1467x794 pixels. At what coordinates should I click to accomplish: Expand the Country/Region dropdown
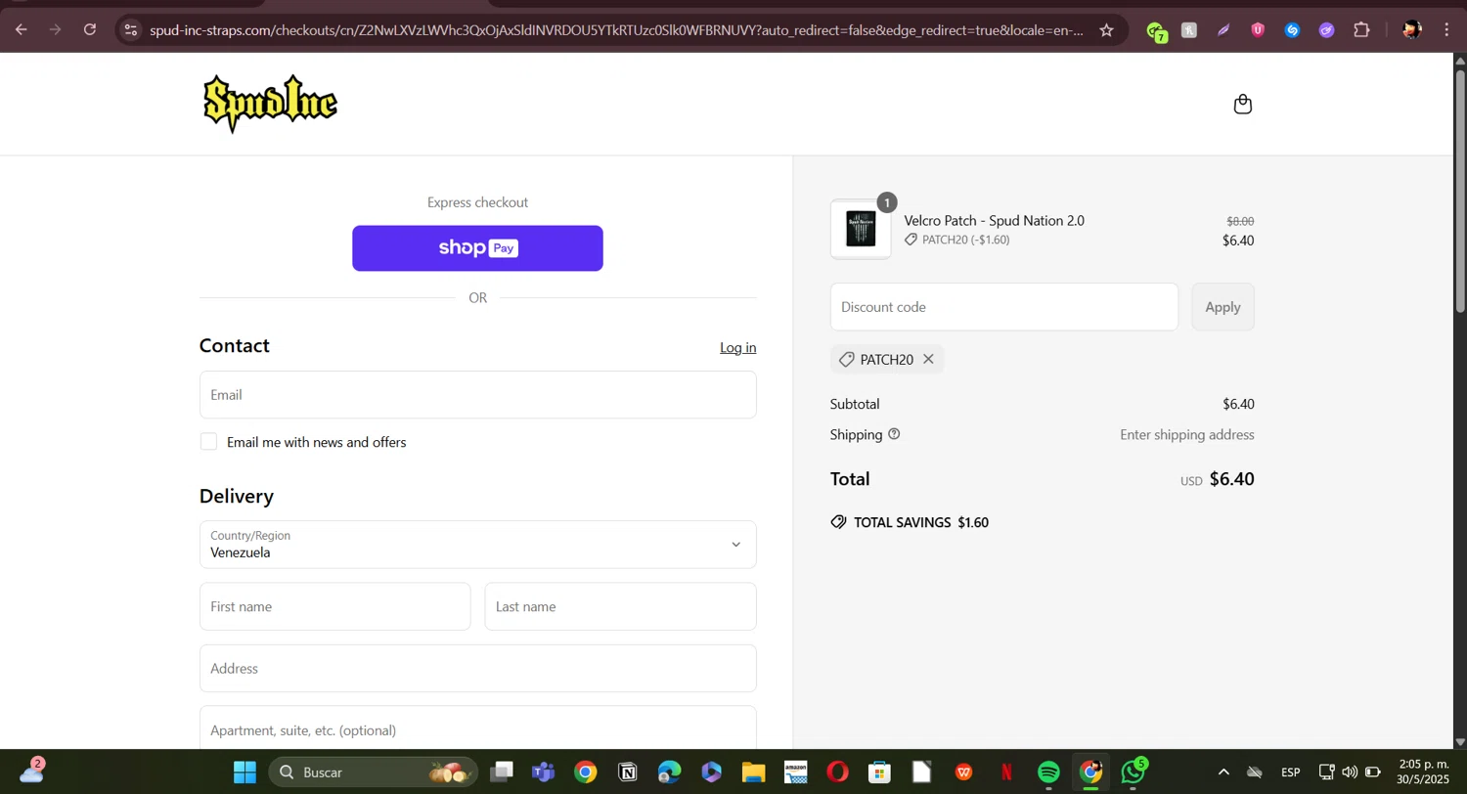point(477,545)
